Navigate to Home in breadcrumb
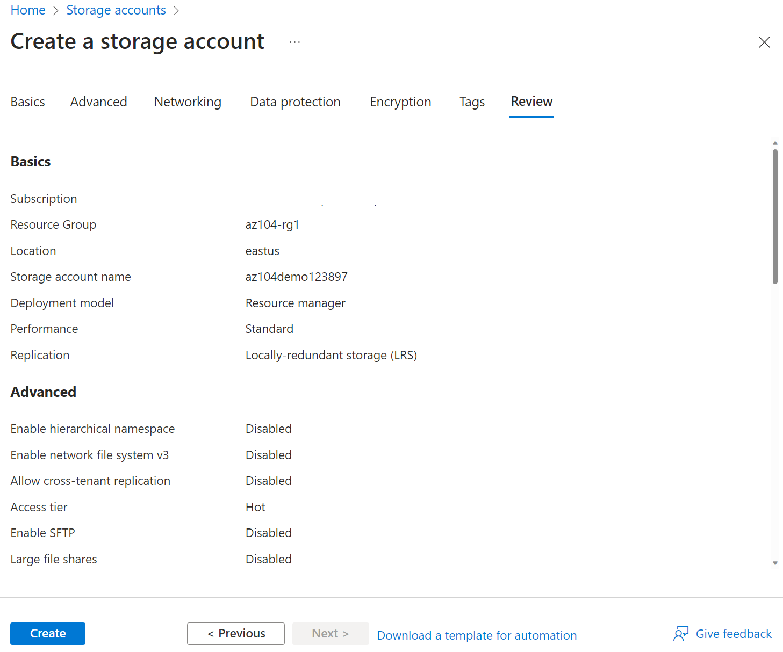 point(28,10)
